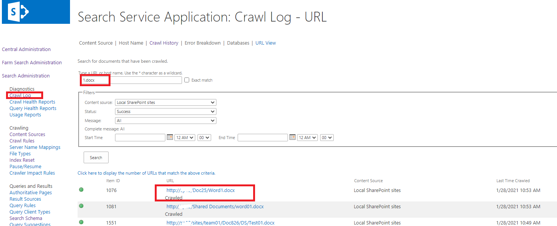Click link to display number of matching URLs
Viewport: 557px width, 226px height.
[x=146, y=173]
